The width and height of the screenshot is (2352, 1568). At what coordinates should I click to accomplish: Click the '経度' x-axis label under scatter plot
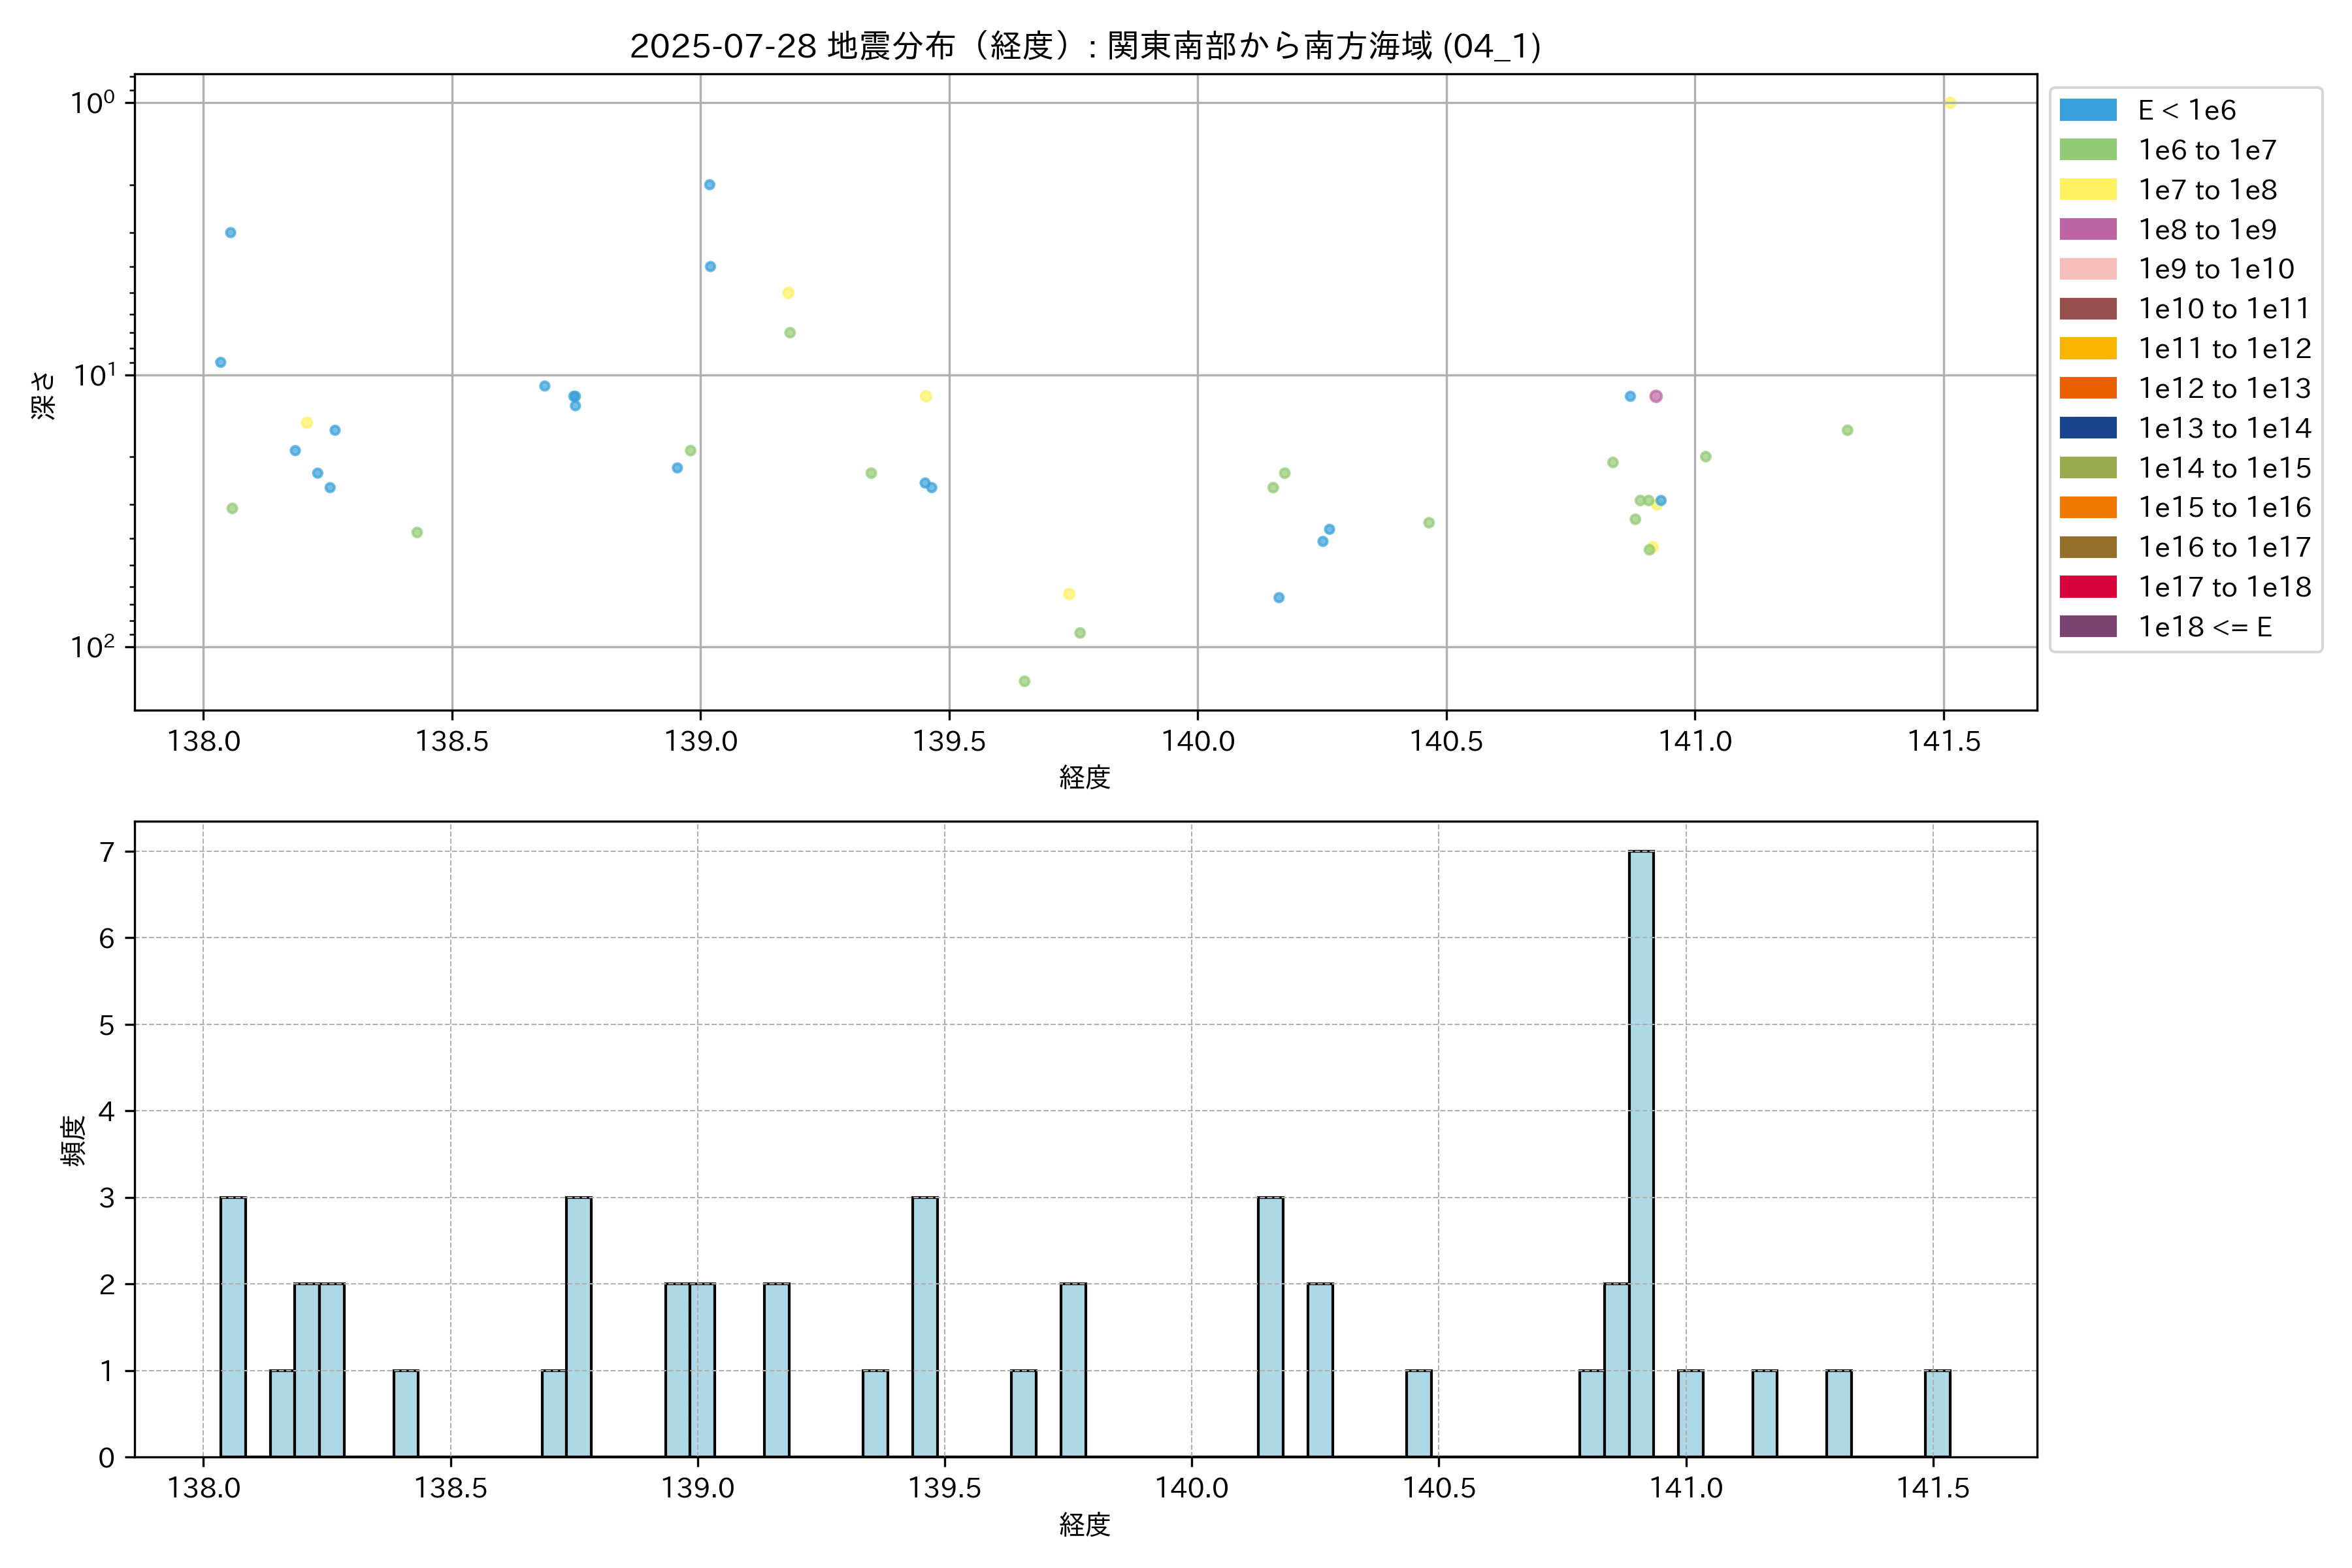[x=1084, y=777]
